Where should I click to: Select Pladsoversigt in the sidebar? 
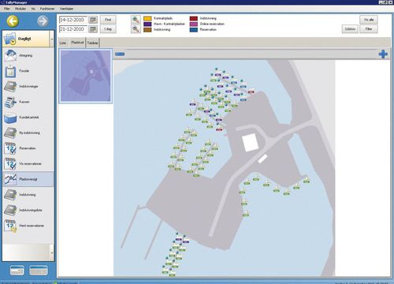pyautogui.click(x=28, y=179)
